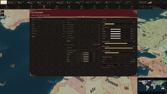Viewport: 167px width, 94px height.
Task: Decrease Military Upkeep with minus button
Action: [x=103, y=48]
